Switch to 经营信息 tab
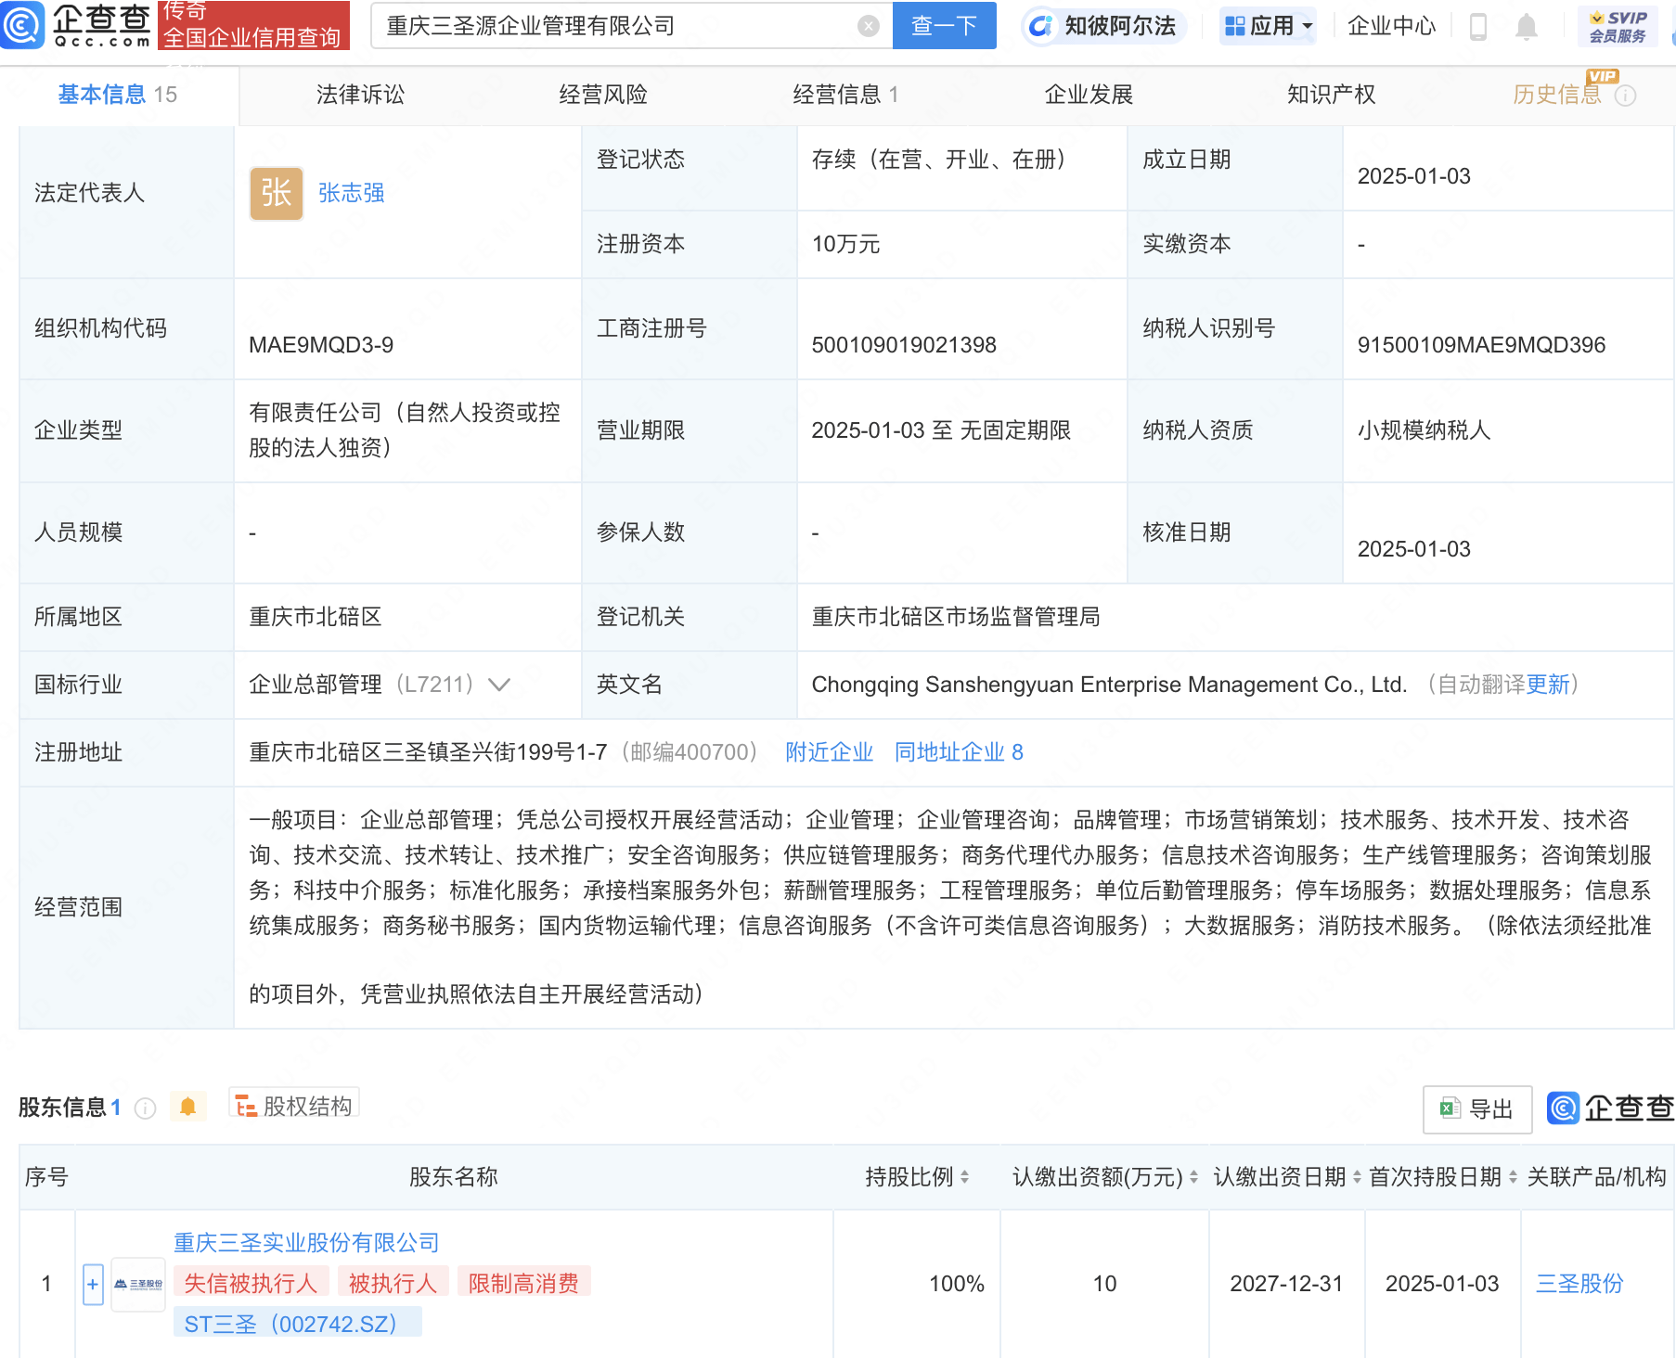Viewport: 1676px width, 1358px height. click(x=845, y=95)
